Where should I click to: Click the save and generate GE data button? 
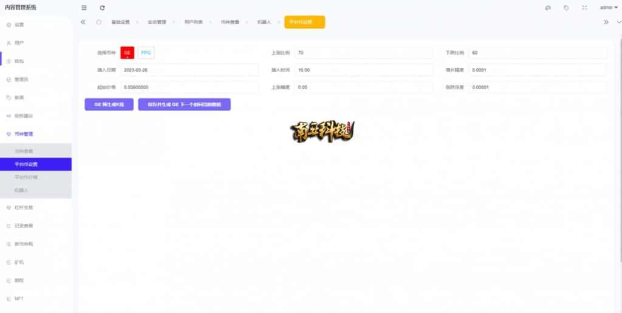click(x=185, y=104)
